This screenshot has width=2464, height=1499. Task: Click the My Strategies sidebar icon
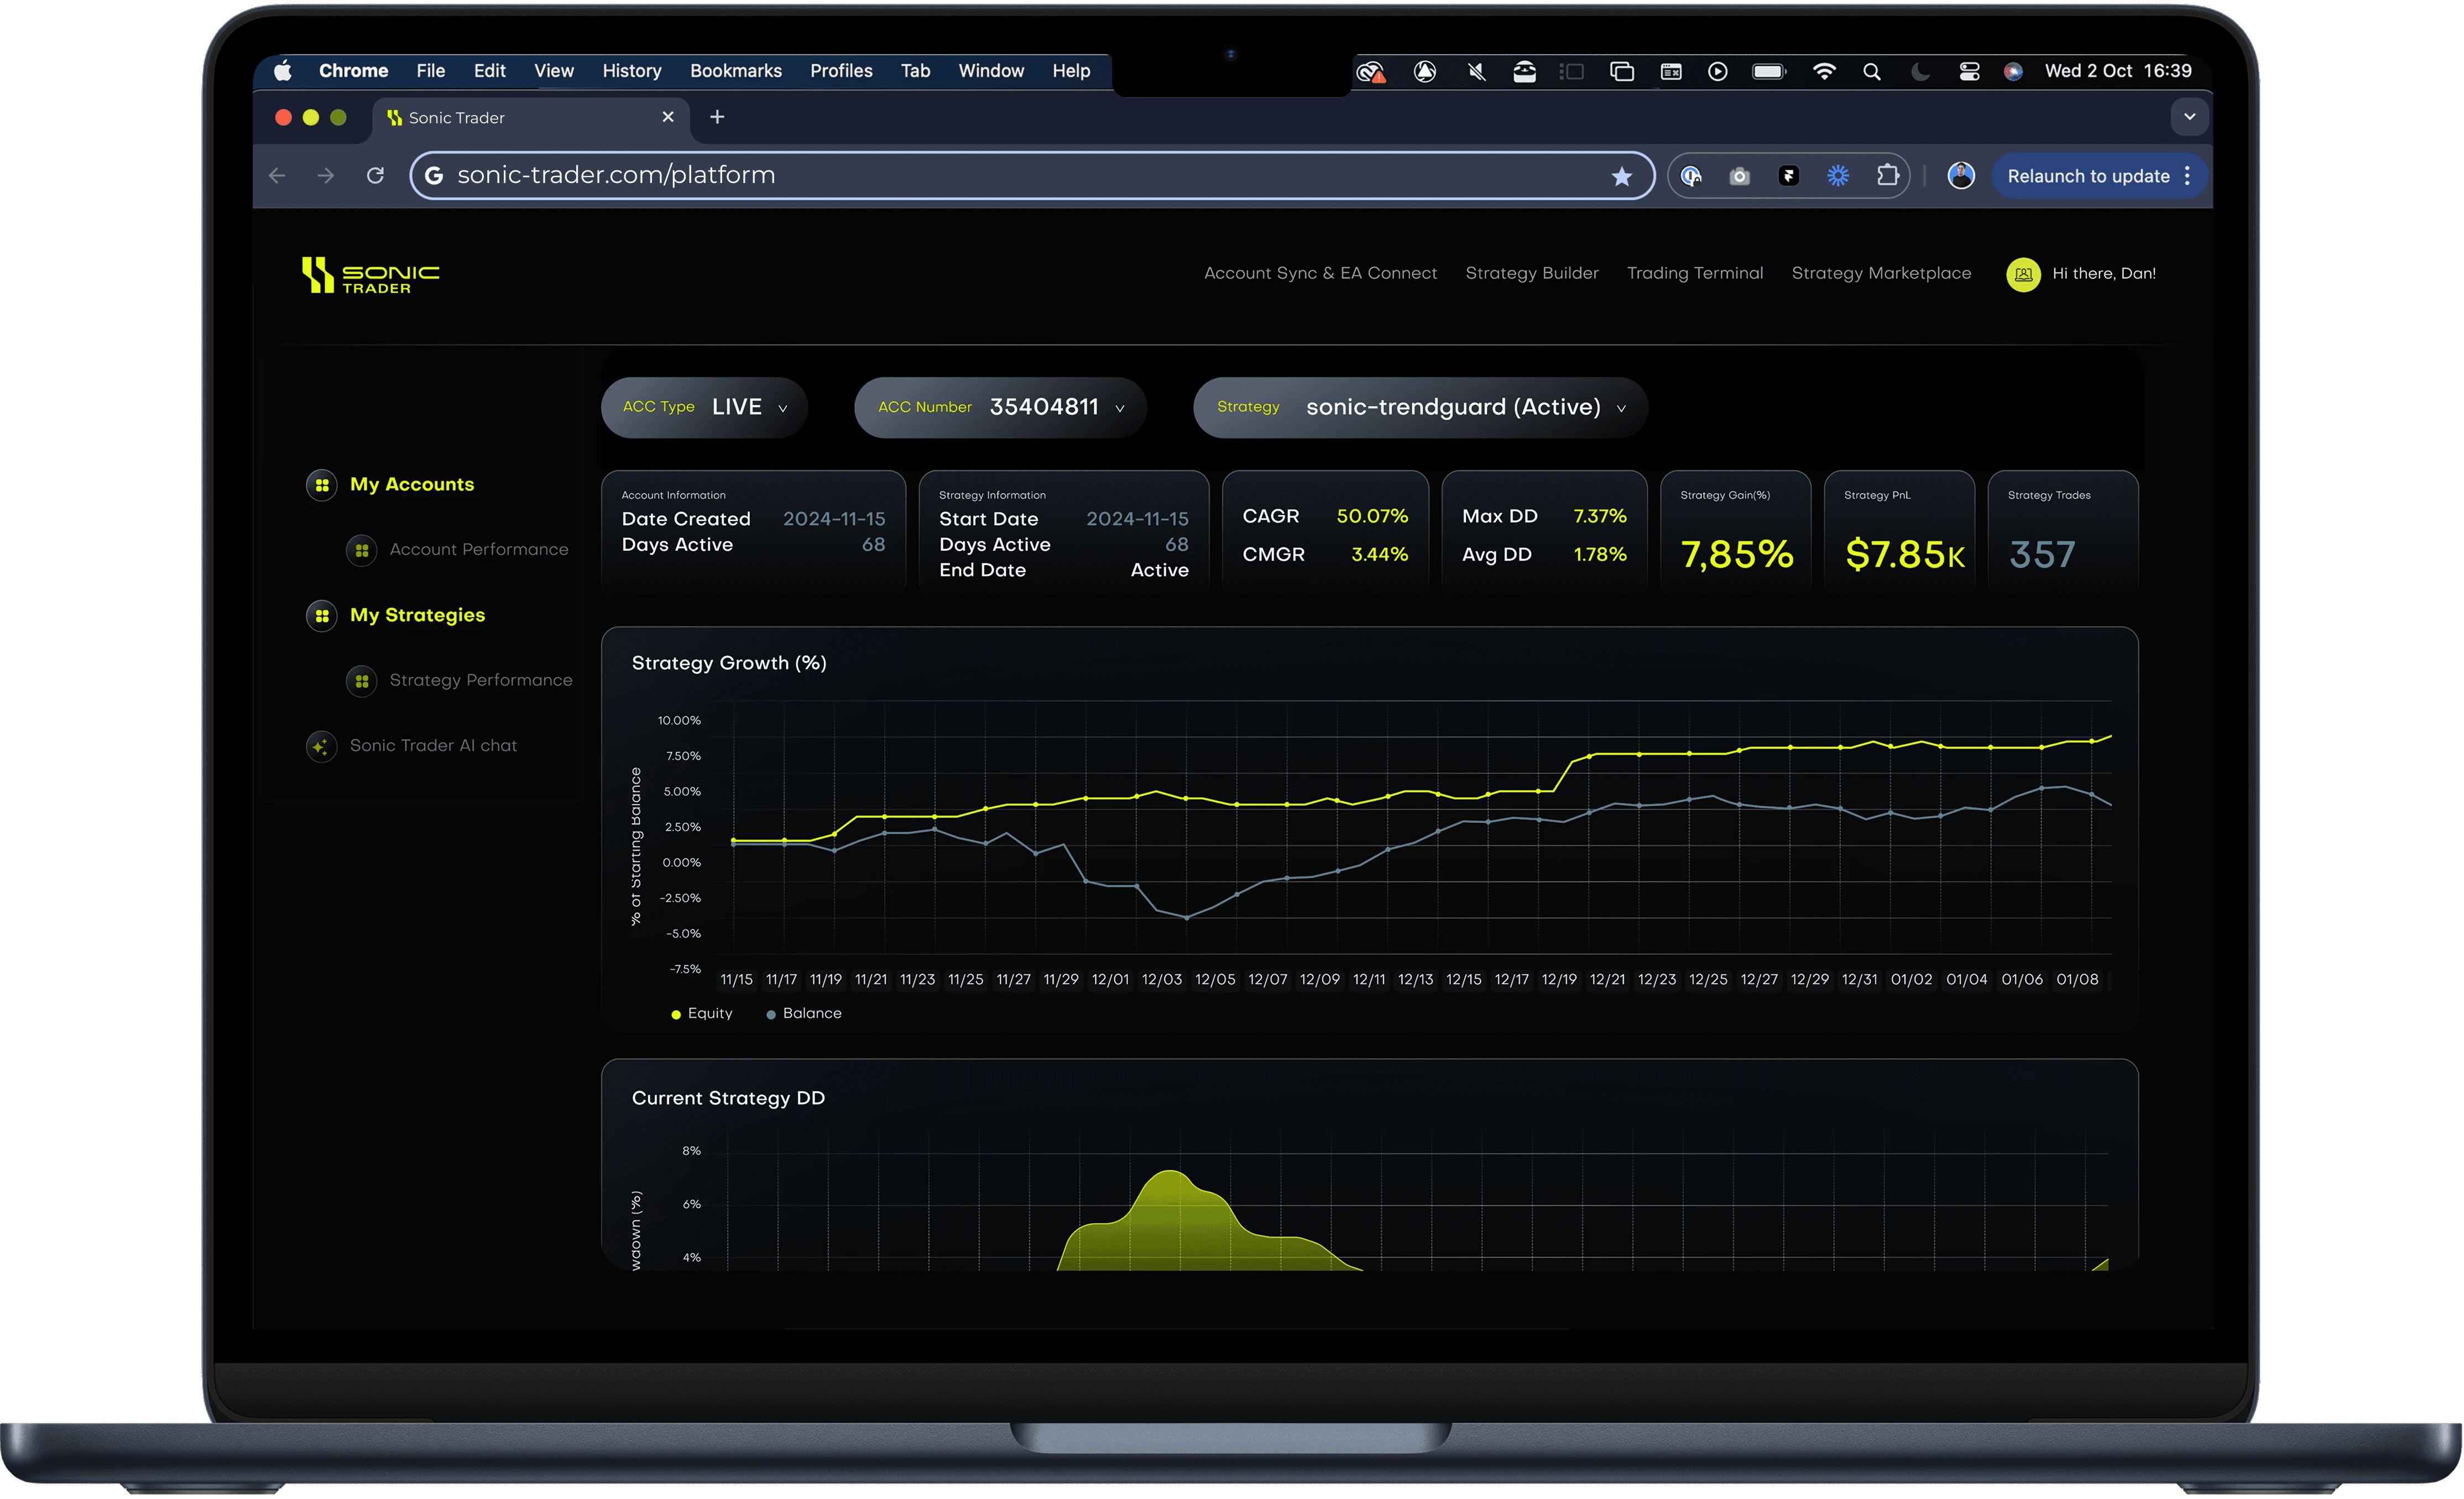pyautogui.click(x=321, y=616)
